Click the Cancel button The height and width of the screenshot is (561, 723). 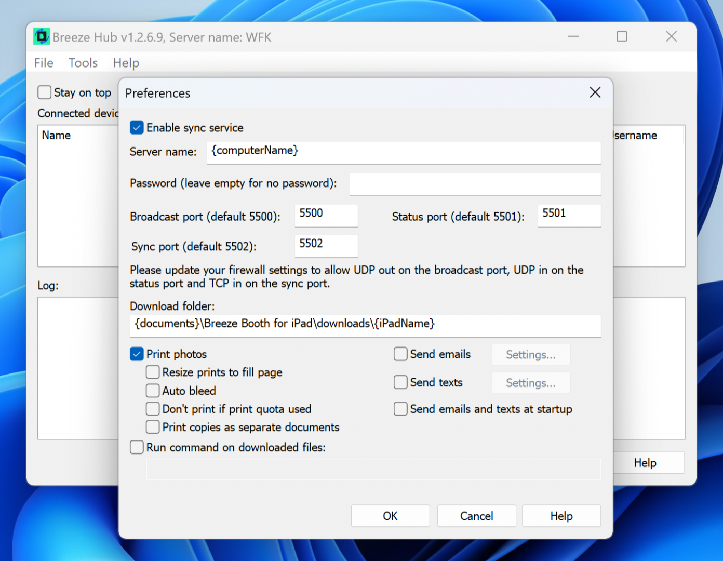pos(476,516)
